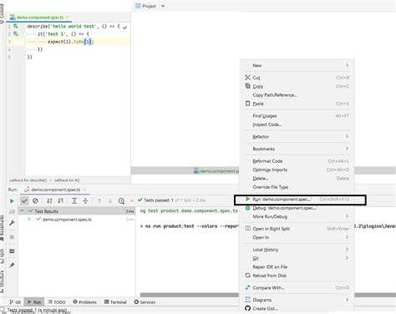Expand New submenu in context menu
Image resolution: width=396 pixels, height=314 pixels.
[297, 65]
